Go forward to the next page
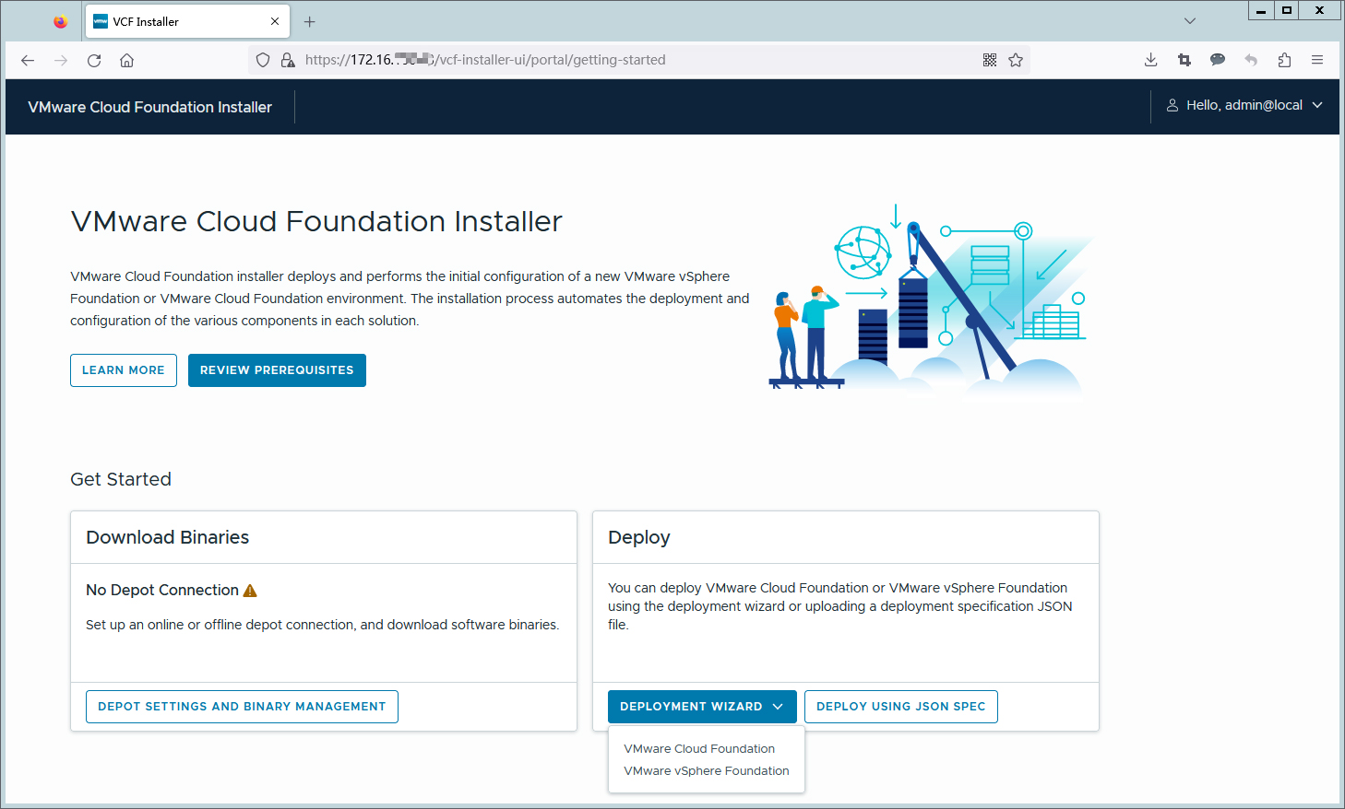The image size is (1345, 809). pos(61,60)
